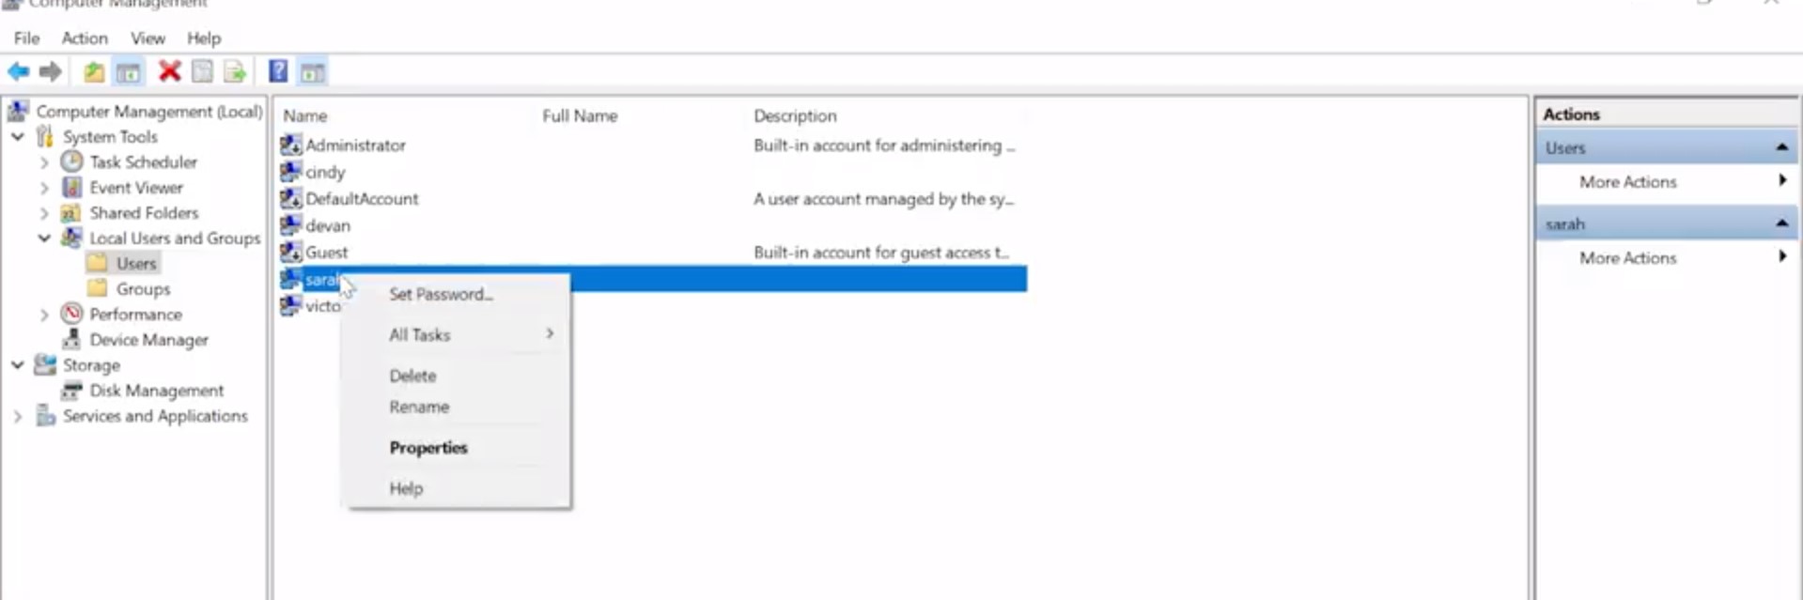
Task: Open the Help menu in the menu bar
Action: (x=203, y=38)
